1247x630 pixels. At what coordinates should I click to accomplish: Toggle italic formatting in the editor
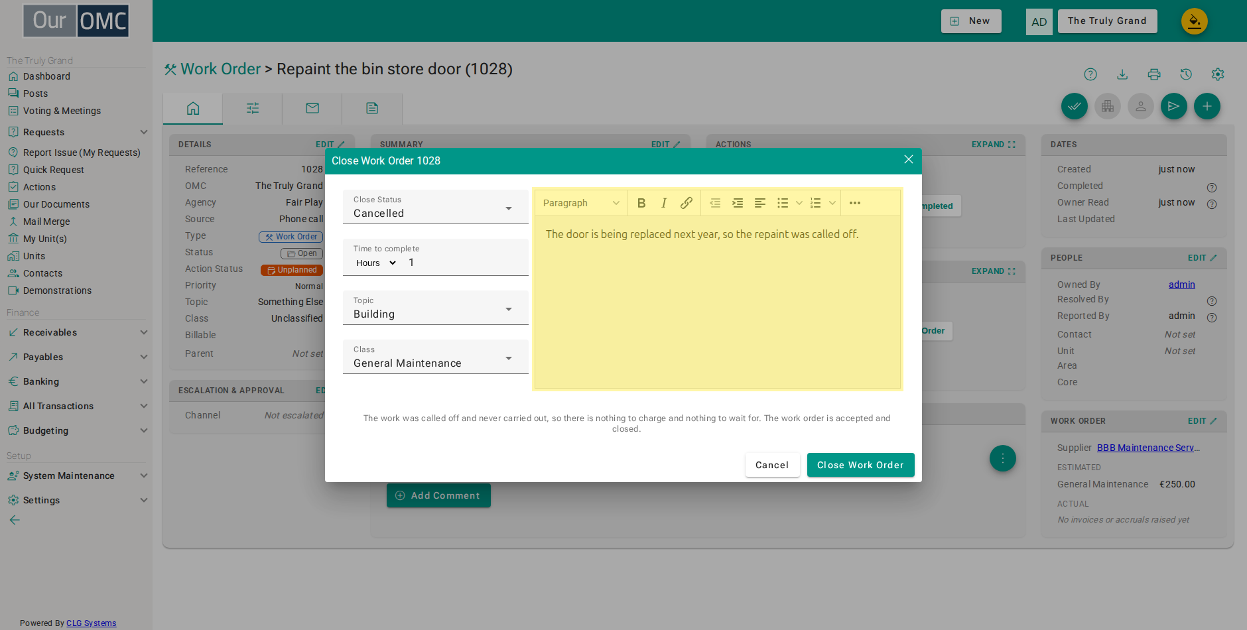tap(664, 203)
